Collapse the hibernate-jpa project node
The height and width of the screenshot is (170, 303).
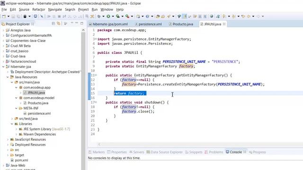3,67
